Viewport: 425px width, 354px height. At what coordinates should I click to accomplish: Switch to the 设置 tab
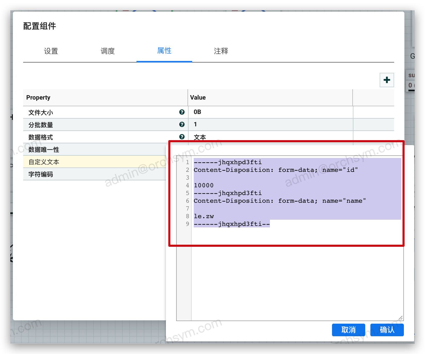[x=51, y=51]
